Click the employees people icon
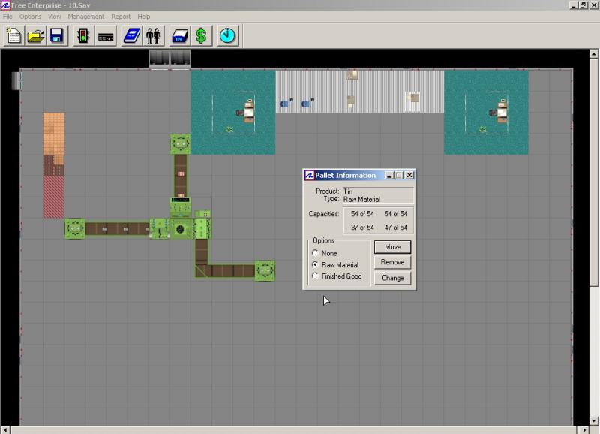Image resolution: width=600 pixels, height=434 pixels. click(x=153, y=35)
